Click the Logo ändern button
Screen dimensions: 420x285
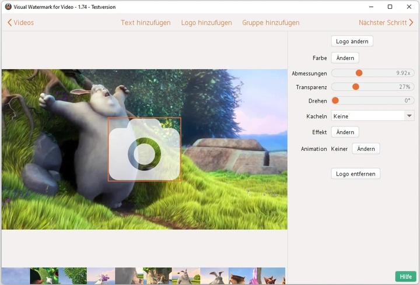tap(352, 41)
